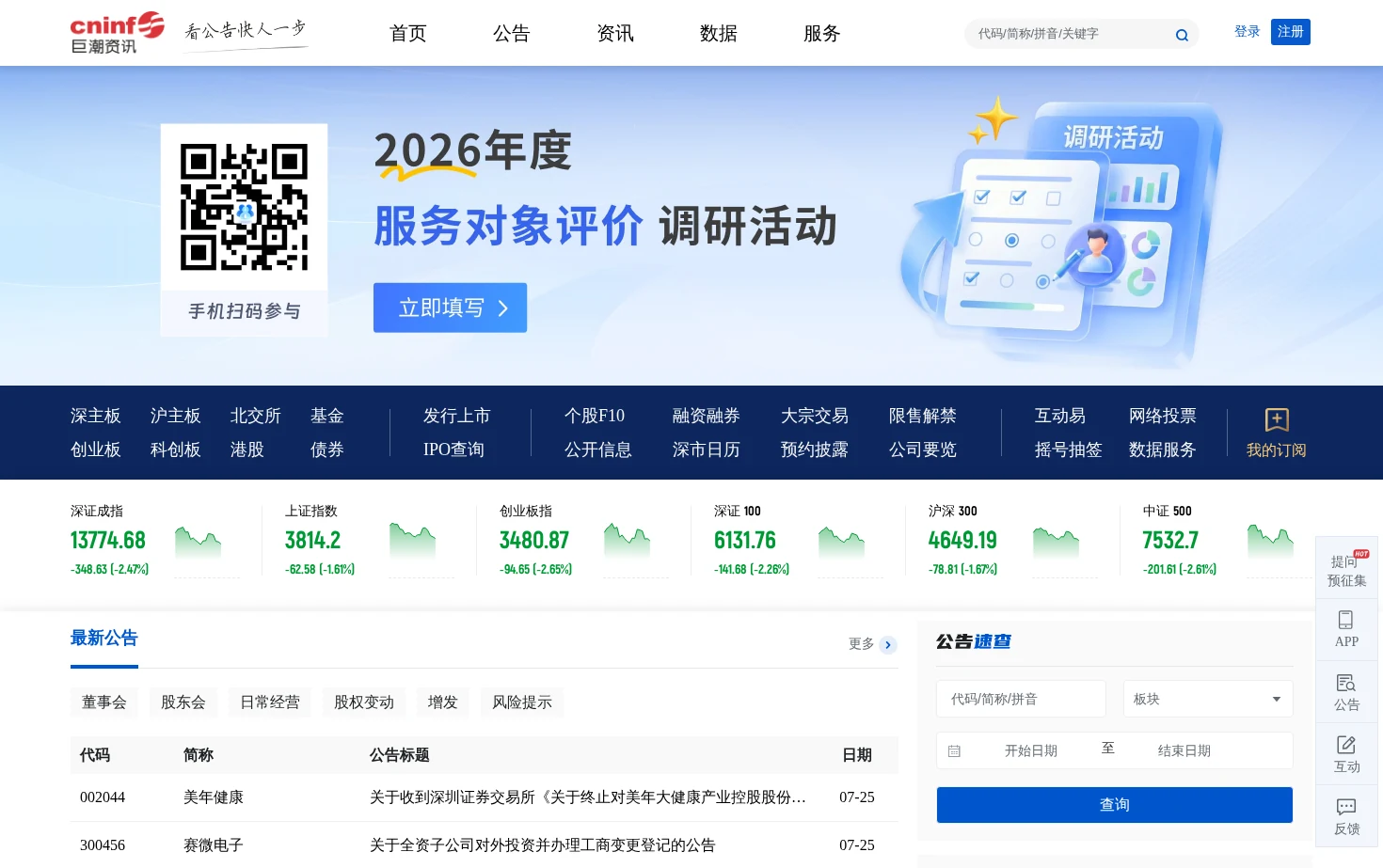Screen dimensions: 1383x868
Task: Open 深主板 link
Action: tap(96, 416)
